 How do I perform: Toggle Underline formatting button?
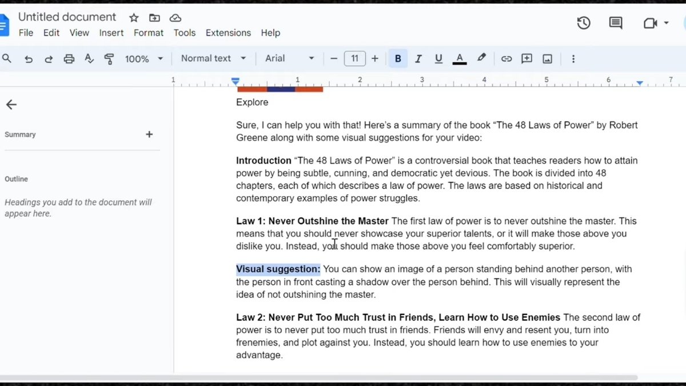pyautogui.click(x=438, y=59)
